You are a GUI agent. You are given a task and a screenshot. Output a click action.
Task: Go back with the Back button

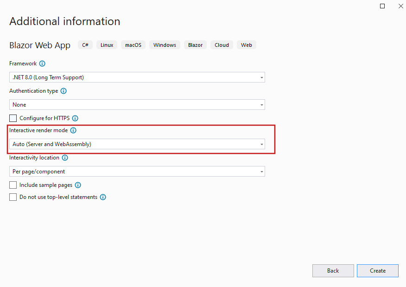(x=333, y=271)
